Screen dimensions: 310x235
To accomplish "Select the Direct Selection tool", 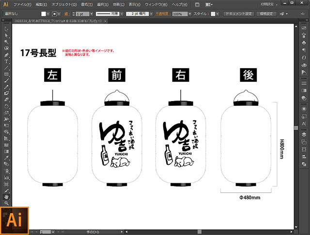I will point(6,35).
